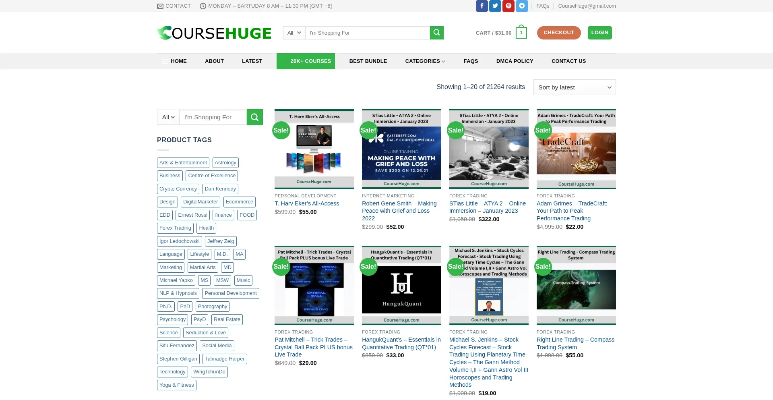Open the Twitter social icon
The image size is (773, 400).
click(x=495, y=6)
